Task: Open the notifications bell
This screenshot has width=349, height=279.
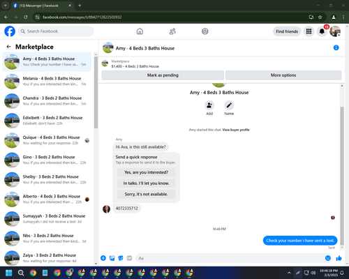Action: click(322, 31)
